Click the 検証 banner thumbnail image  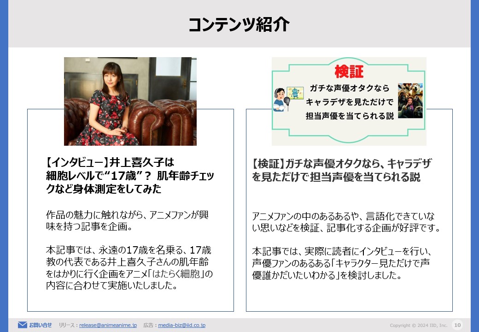coord(349,101)
